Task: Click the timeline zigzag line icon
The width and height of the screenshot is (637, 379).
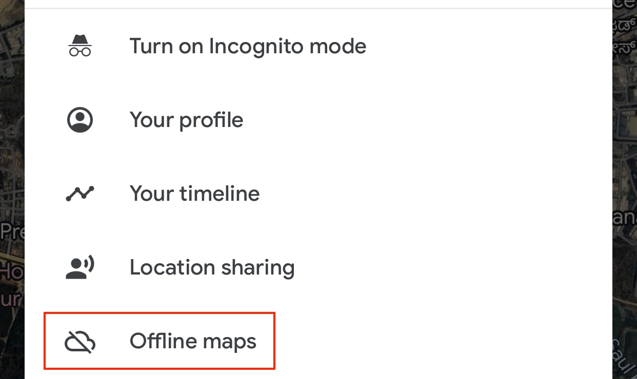Action: 79,193
